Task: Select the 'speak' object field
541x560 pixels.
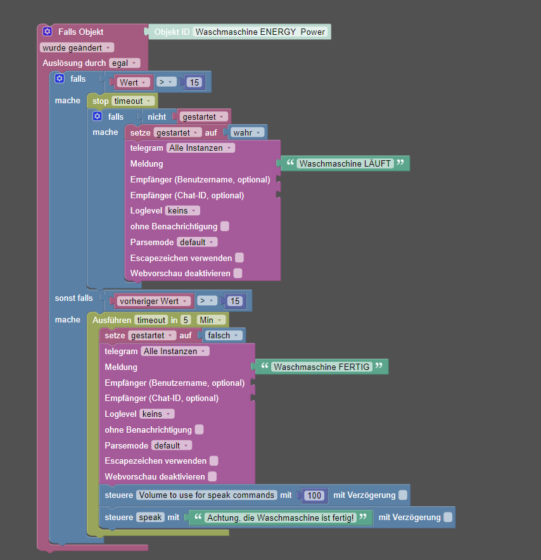Action: tap(150, 517)
